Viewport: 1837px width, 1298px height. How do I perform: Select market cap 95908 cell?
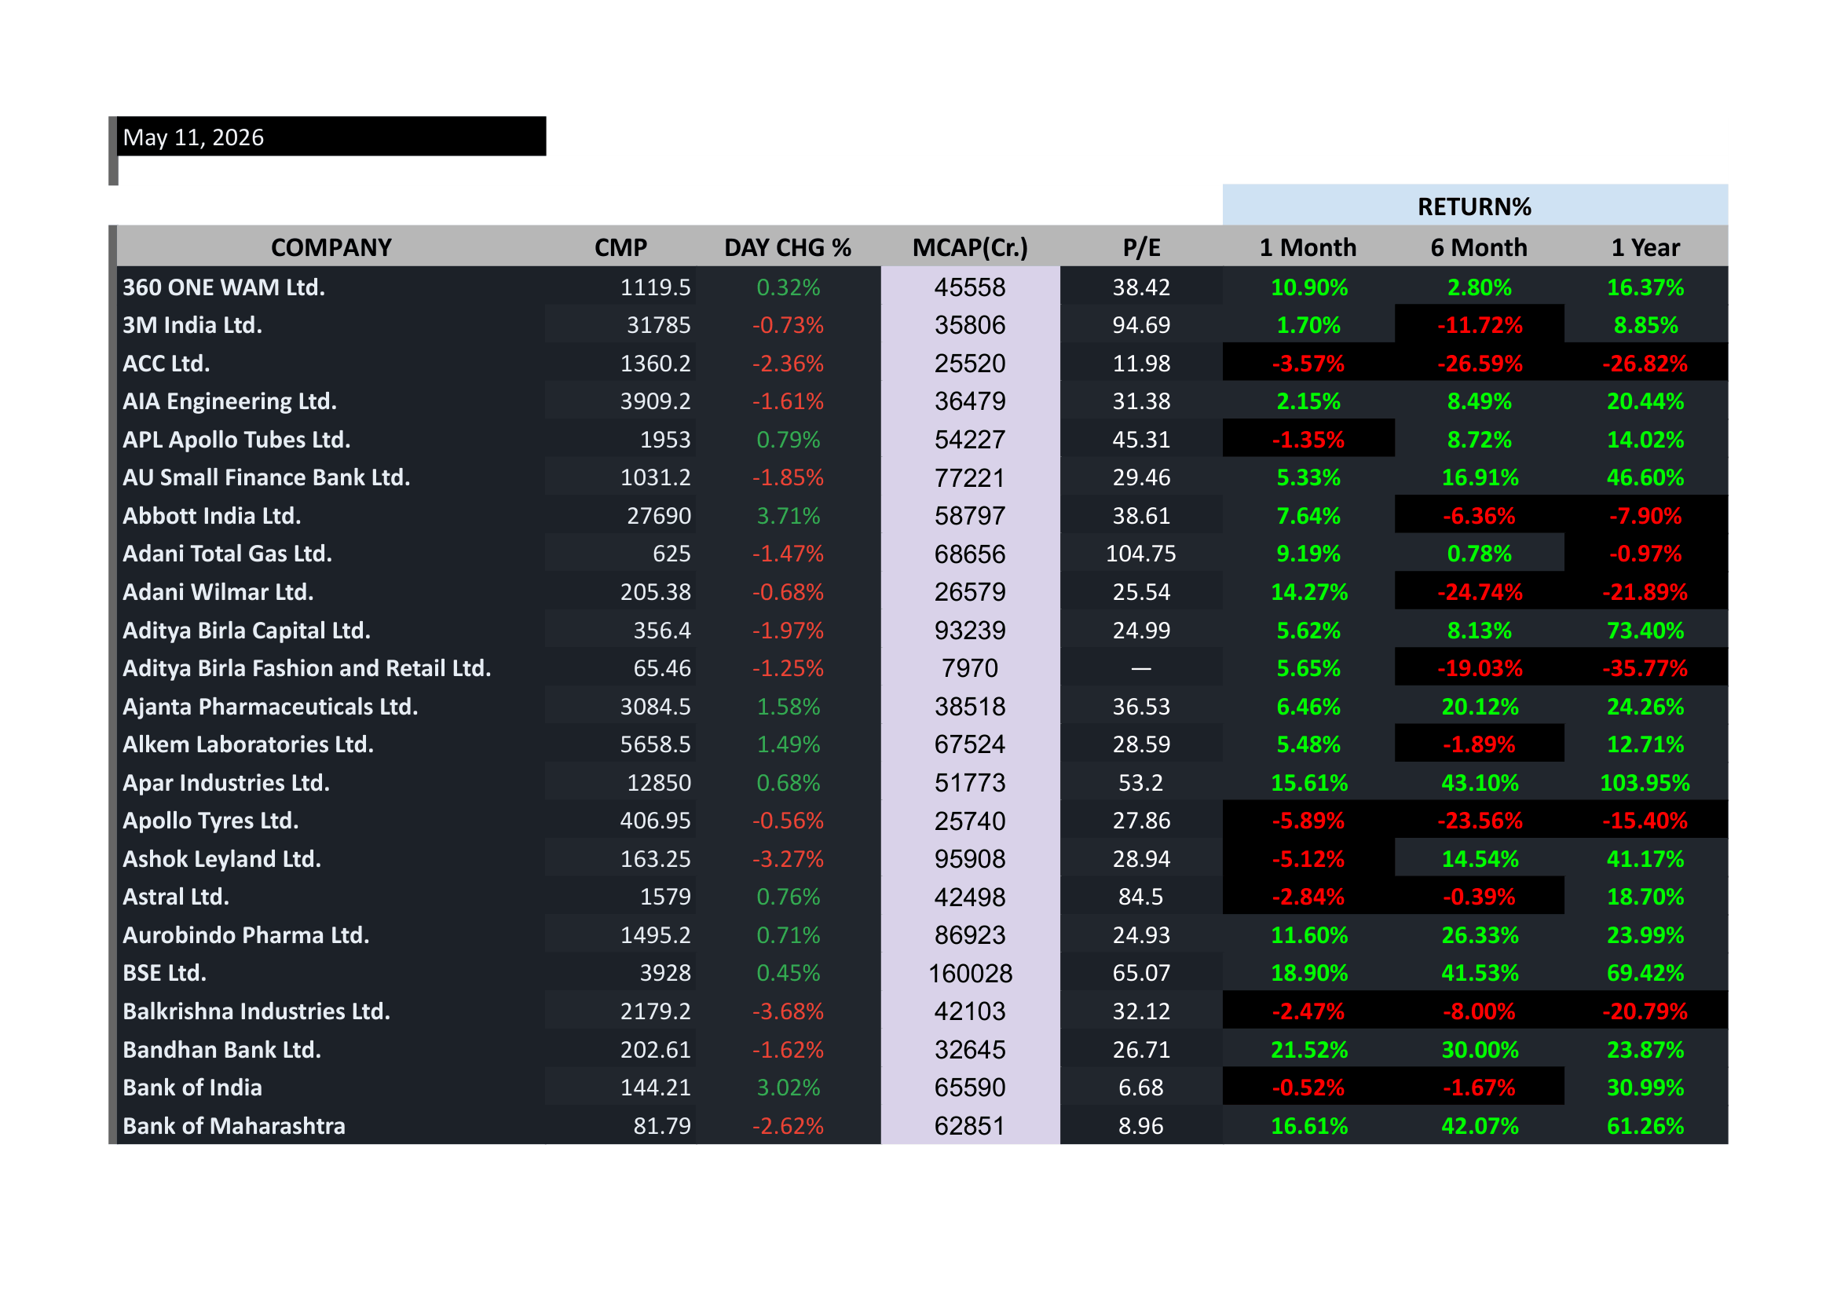click(971, 859)
